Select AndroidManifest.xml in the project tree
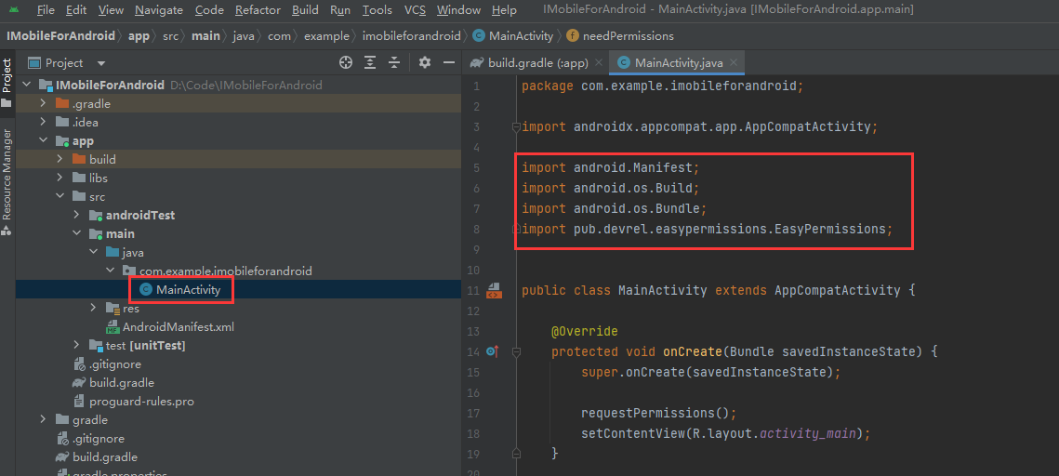This screenshot has width=1059, height=476. [178, 326]
